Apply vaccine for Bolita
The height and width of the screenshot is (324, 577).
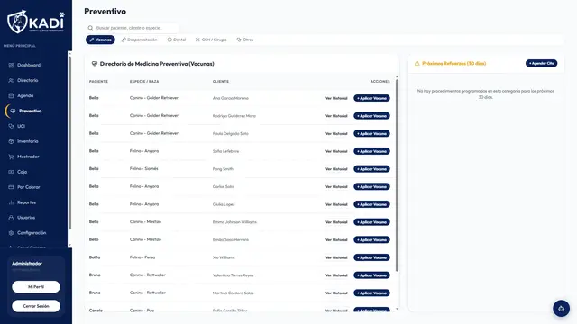(371, 257)
